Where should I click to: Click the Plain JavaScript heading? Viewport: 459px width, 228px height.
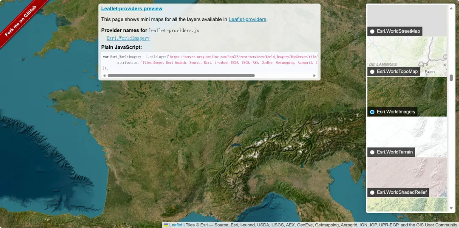click(122, 47)
